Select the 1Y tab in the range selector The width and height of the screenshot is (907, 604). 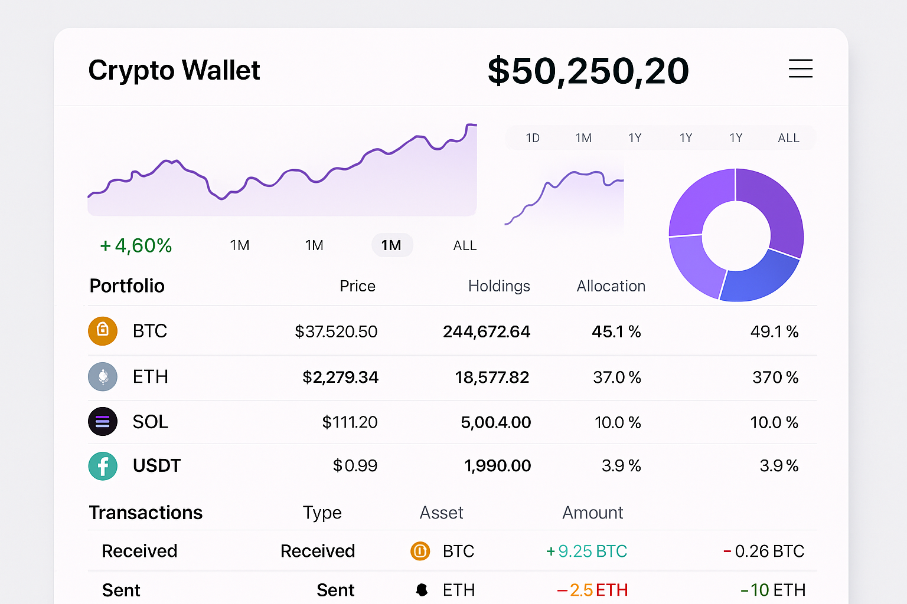pos(635,137)
